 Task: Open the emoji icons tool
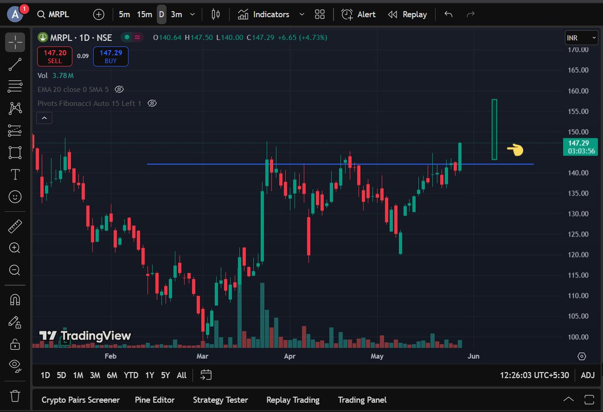tap(15, 197)
